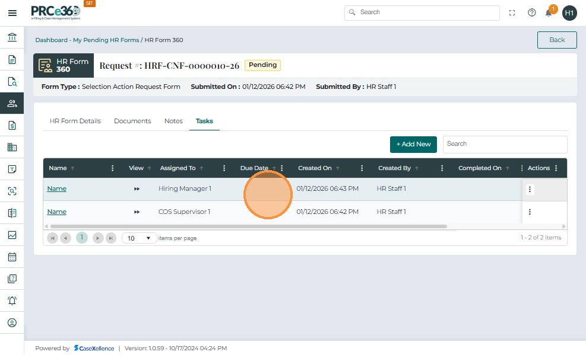The image size is (586, 355).
Task: Click the Back button
Action: pos(557,40)
